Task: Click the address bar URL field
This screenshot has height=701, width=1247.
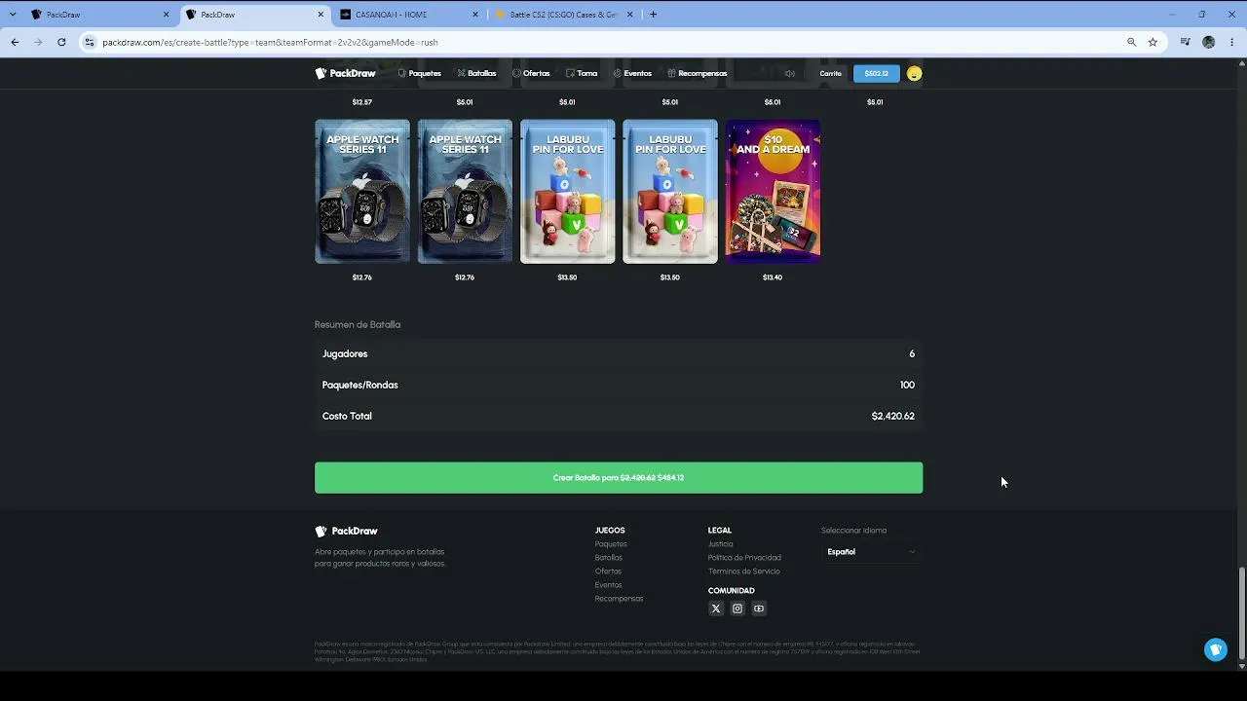Action: tap(604, 42)
